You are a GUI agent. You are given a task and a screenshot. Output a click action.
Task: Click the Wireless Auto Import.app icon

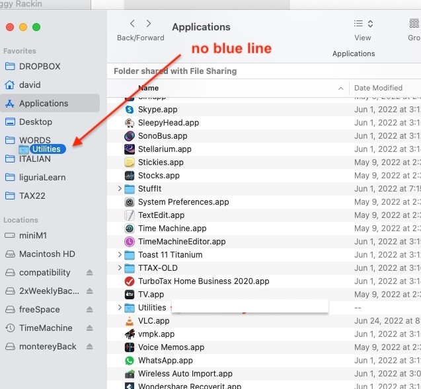point(130,374)
